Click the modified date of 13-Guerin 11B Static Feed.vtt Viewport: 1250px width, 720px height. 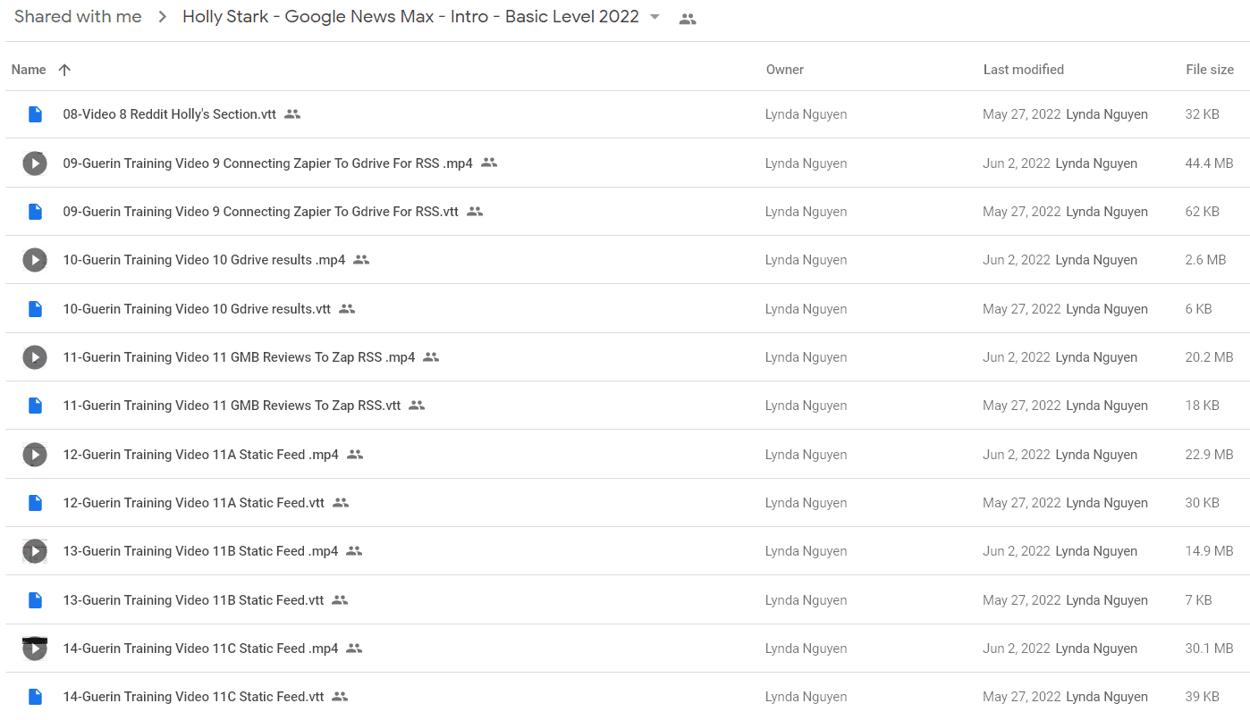tap(1021, 600)
